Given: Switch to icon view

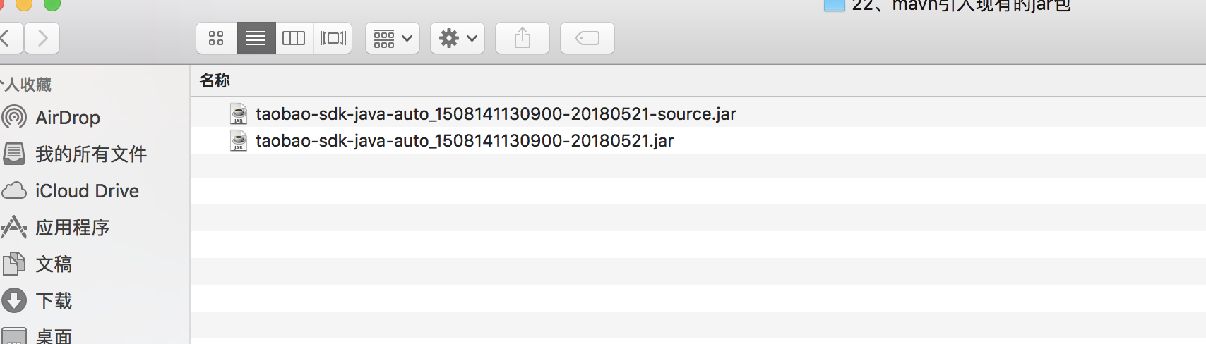Looking at the screenshot, I should point(216,38).
